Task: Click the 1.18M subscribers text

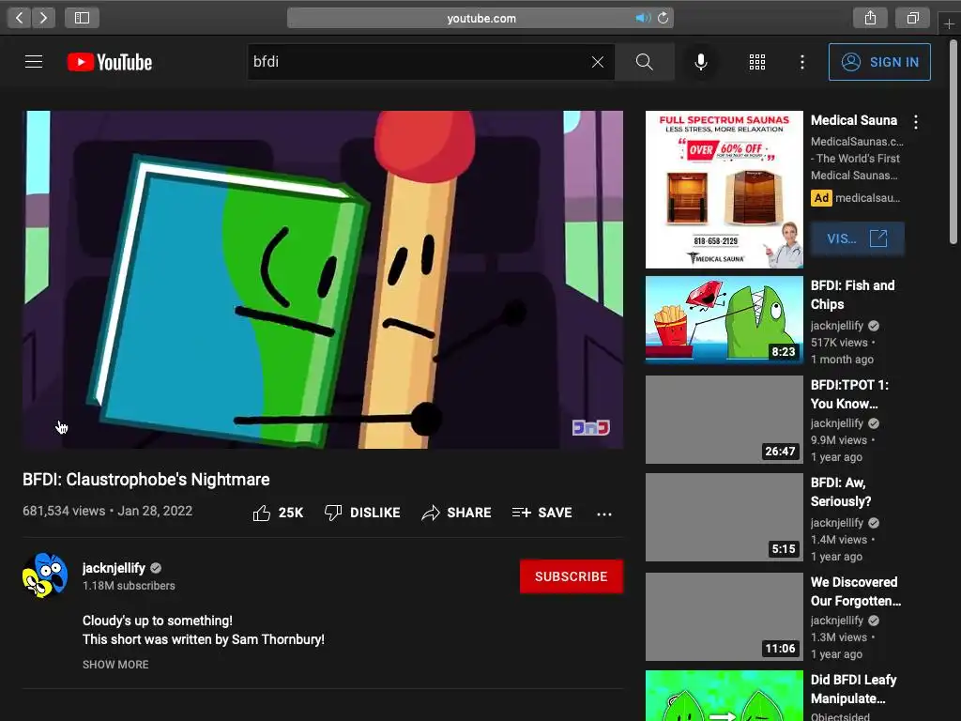Action: (129, 586)
